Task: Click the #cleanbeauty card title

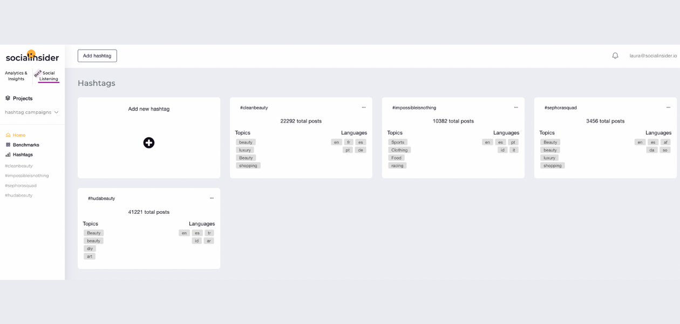Action: click(254, 107)
